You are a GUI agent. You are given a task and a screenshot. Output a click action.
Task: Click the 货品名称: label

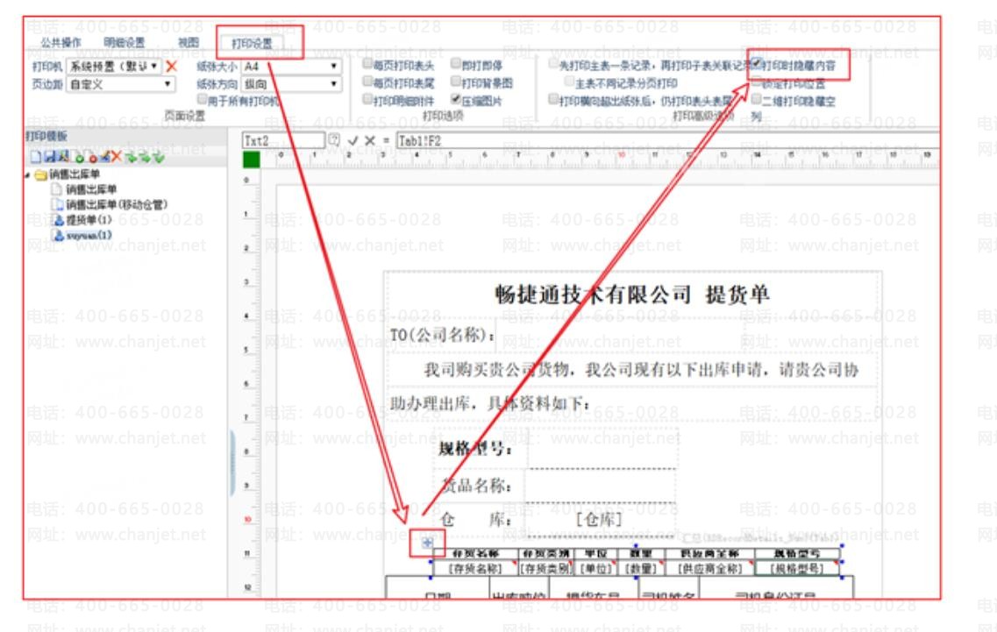(476, 486)
